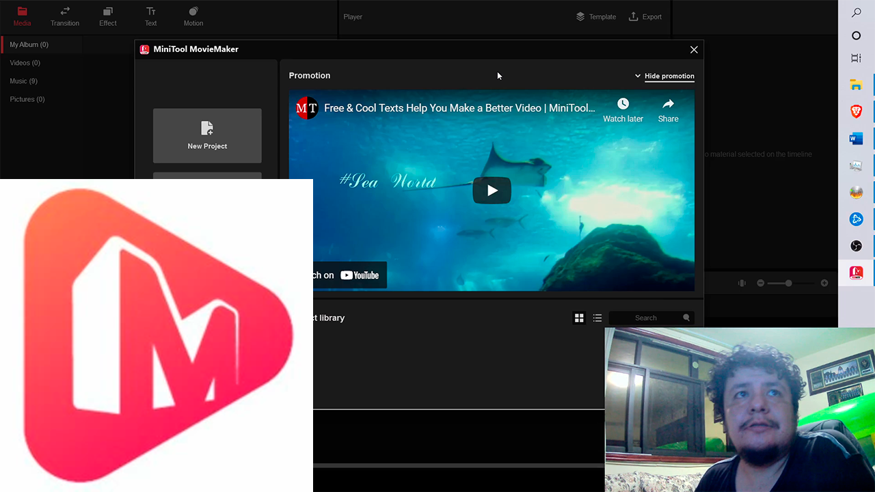Open Brave browser from the taskbar
Image resolution: width=875 pixels, height=492 pixels.
(856, 112)
